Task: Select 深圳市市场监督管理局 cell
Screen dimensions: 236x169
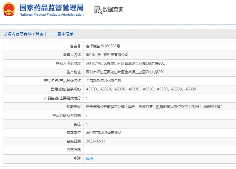Action: [103, 133]
